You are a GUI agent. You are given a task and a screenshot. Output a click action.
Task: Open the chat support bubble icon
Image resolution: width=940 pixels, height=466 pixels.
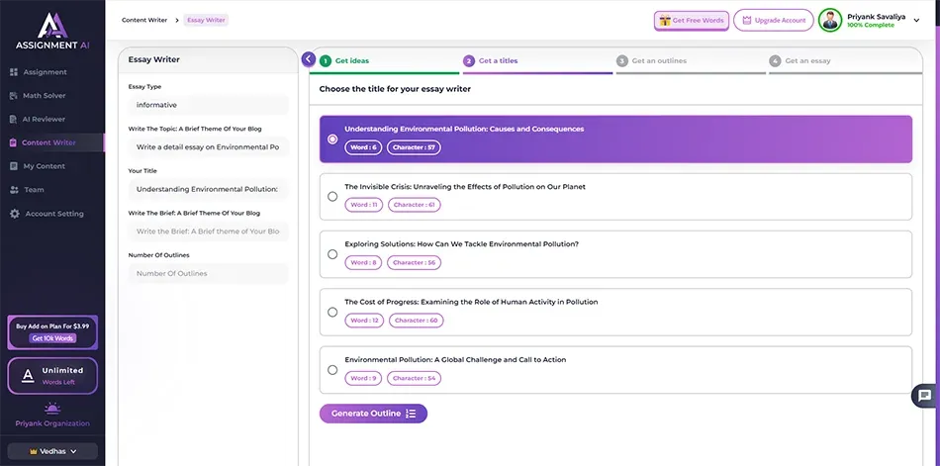[x=924, y=395]
